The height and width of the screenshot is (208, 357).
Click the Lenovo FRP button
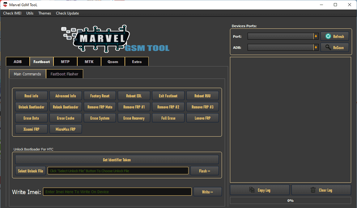203,118
